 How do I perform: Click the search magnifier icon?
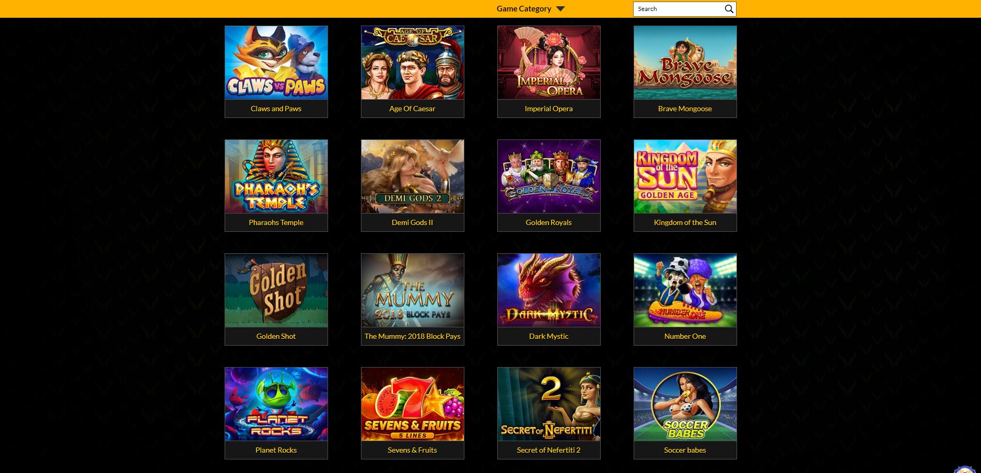[x=729, y=9]
